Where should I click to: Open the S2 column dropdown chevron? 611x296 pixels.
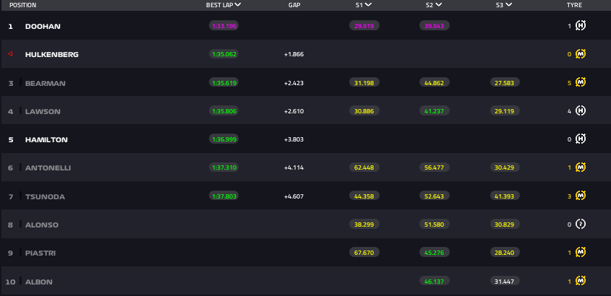(439, 4)
